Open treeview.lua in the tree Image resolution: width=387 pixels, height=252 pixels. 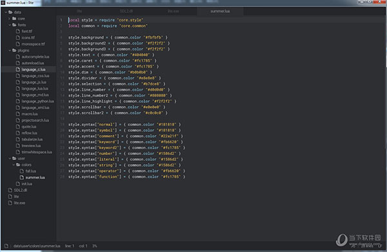[31, 145]
